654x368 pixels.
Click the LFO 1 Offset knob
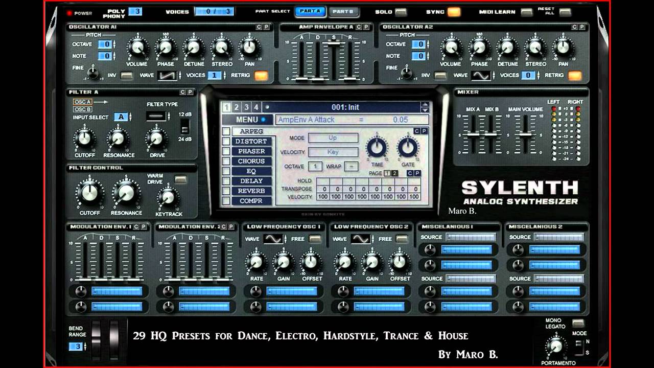pyautogui.click(x=311, y=262)
